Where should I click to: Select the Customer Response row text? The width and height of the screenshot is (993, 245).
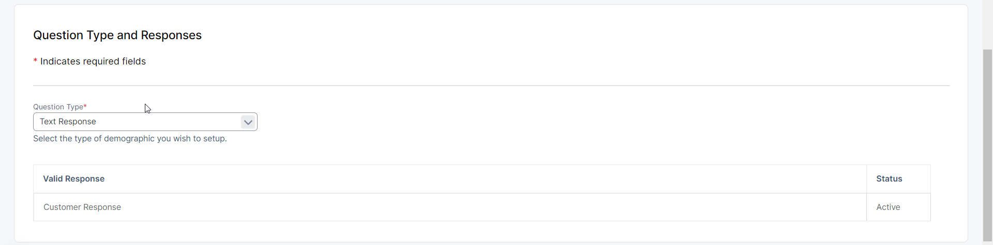click(82, 207)
